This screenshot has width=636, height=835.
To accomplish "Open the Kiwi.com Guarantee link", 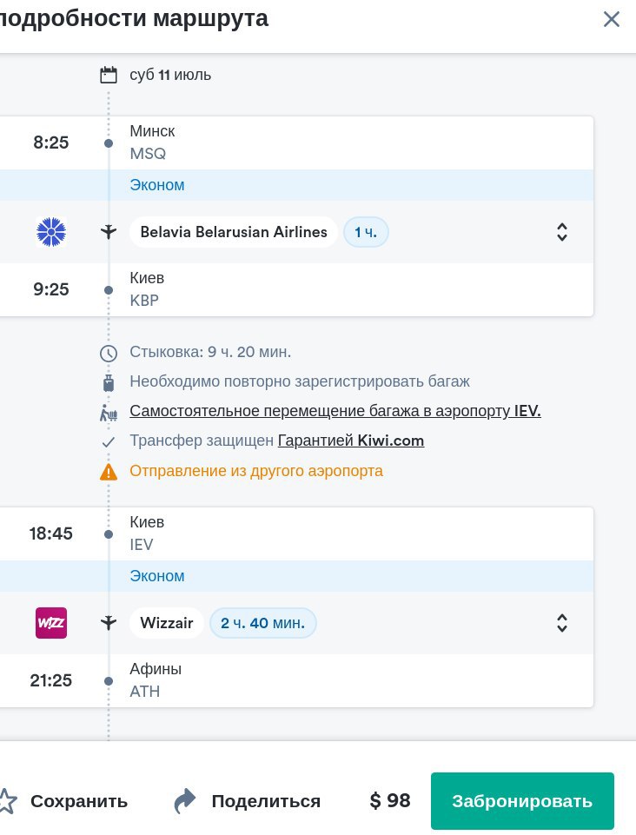I will (x=351, y=441).
